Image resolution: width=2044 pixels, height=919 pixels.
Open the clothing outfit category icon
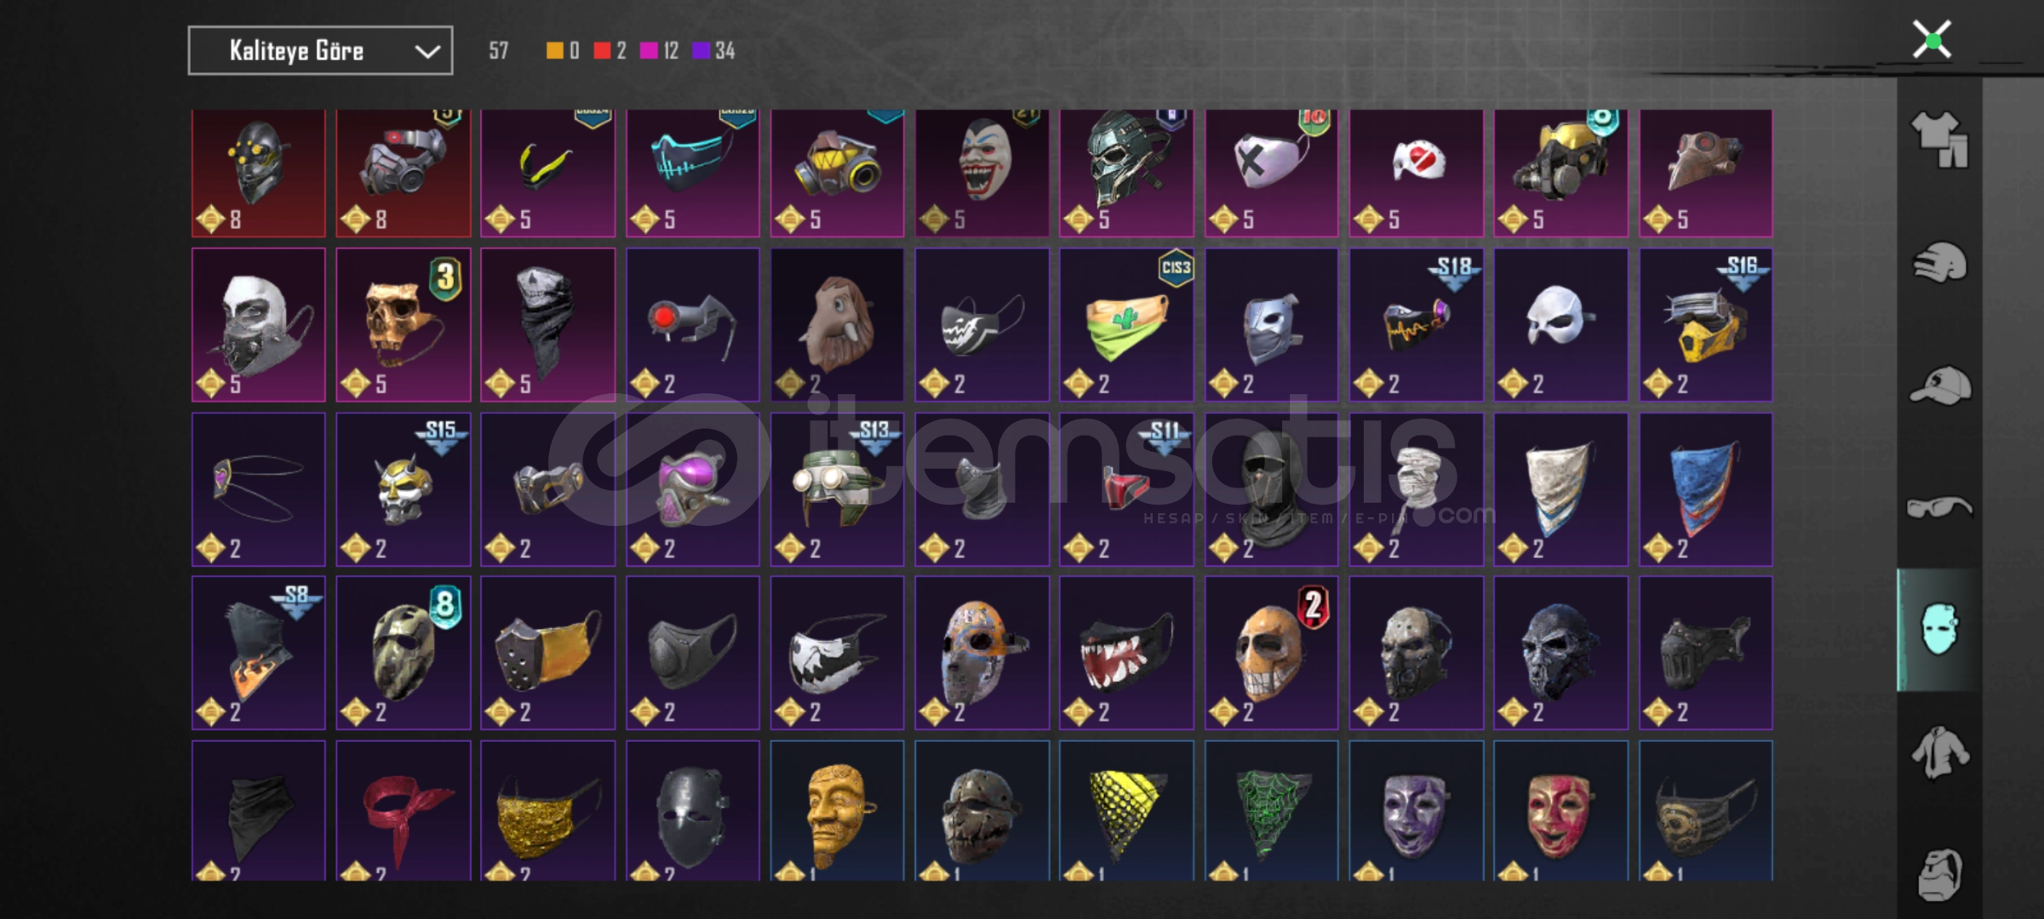[x=1940, y=140]
